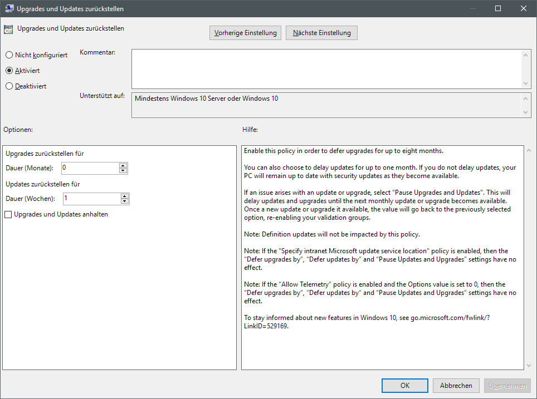Image resolution: width=537 pixels, height=399 pixels.
Task: Decrease the Dauer (Wochen) value with down arrow
Action: click(125, 201)
